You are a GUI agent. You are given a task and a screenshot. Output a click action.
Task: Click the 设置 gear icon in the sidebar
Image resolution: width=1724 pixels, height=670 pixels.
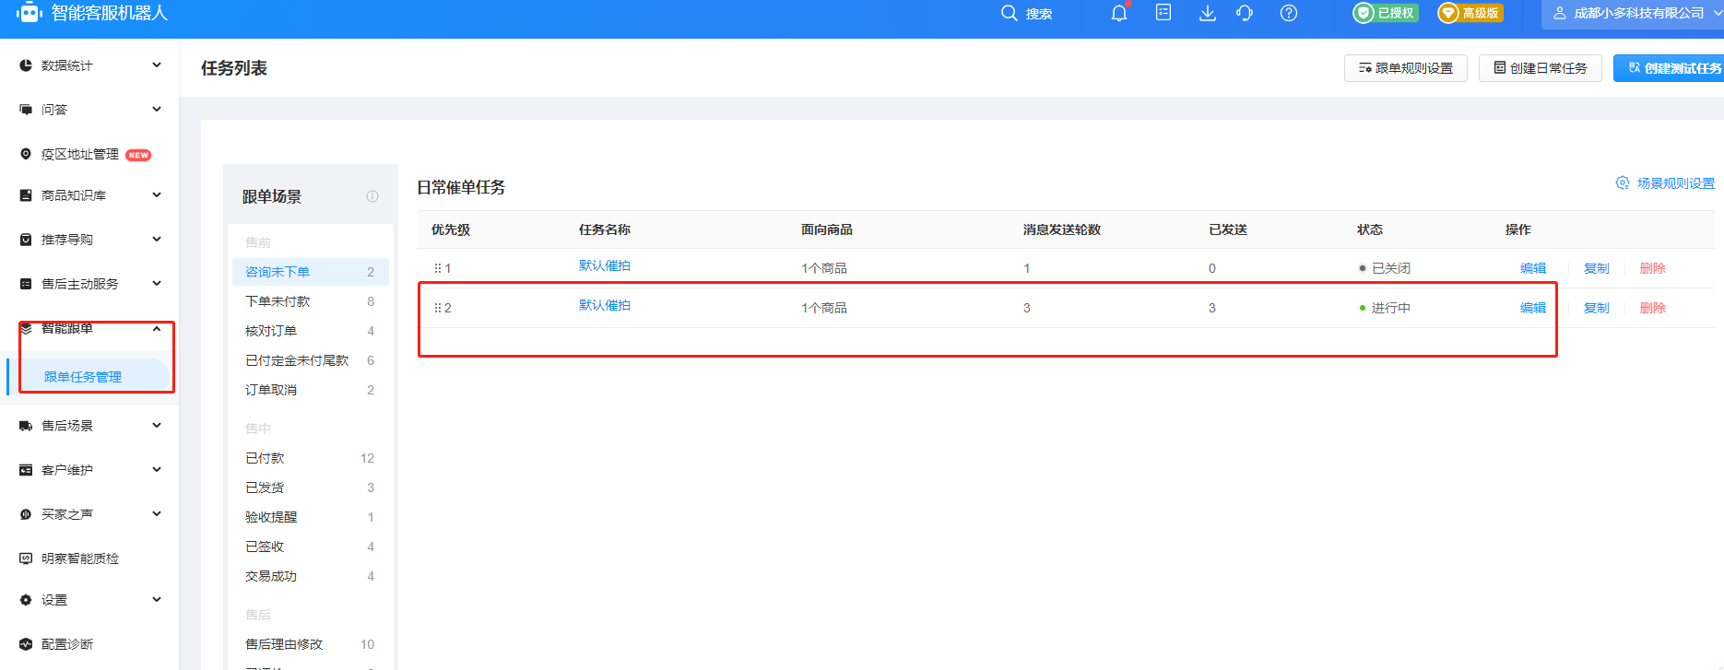pyautogui.click(x=26, y=600)
